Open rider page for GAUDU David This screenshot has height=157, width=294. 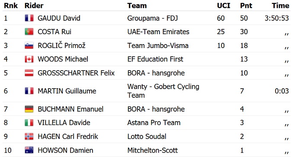59,18
